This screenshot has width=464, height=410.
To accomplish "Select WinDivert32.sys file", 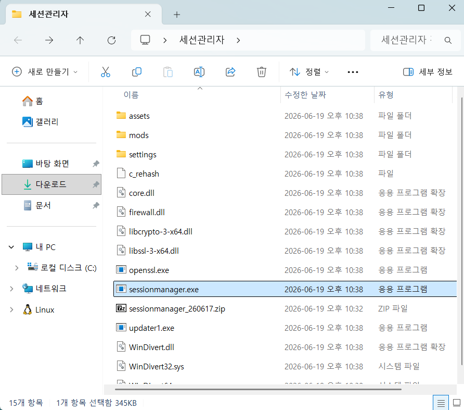I will (156, 366).
